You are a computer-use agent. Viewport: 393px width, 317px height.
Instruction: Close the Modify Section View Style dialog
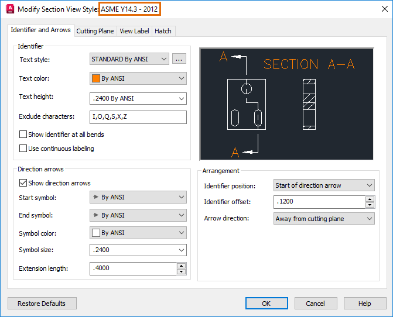click(384, 9)
